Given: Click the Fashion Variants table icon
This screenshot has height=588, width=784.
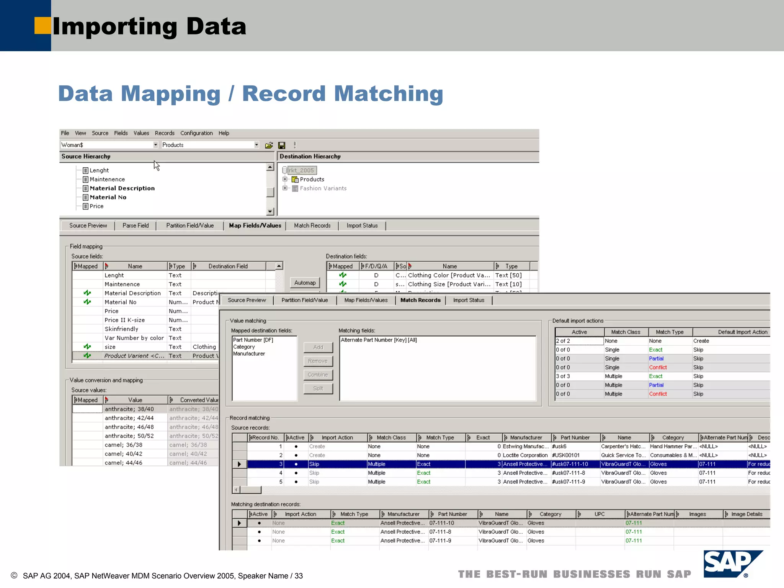Looking at the screenshot, I should 295,188.
